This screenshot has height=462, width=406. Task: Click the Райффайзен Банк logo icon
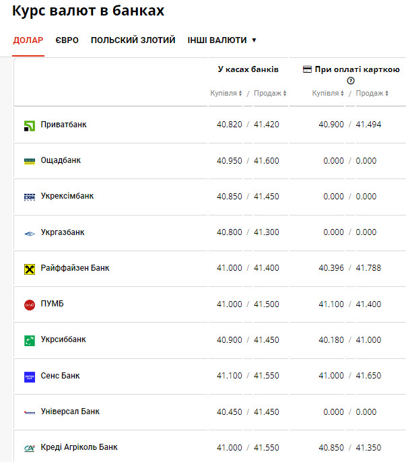(x=29, y=269)
